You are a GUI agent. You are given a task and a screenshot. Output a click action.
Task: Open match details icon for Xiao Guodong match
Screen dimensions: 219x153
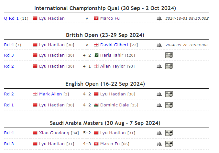coord(169,133)
